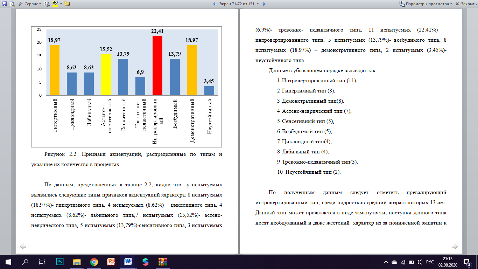Open the Windows Start menu
478x269 pixels.
point(8,262)
